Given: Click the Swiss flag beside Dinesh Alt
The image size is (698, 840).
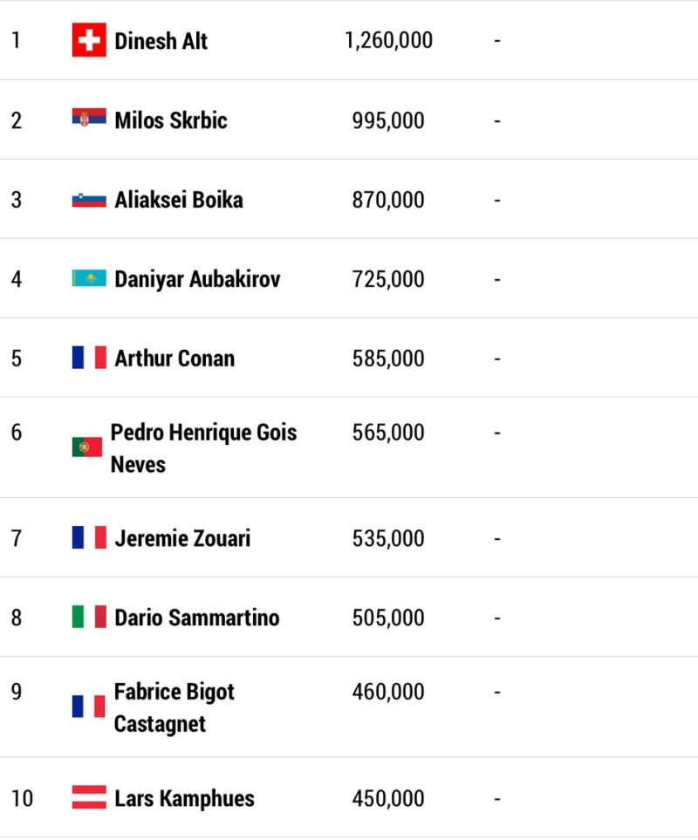Looking at the screenshot, I should point(89,39).
